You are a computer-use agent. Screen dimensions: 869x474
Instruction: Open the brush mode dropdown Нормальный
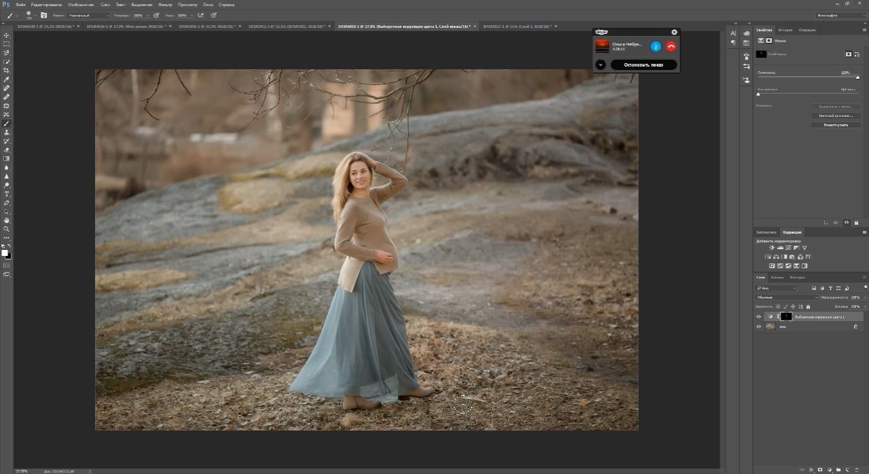coord(88,15)
